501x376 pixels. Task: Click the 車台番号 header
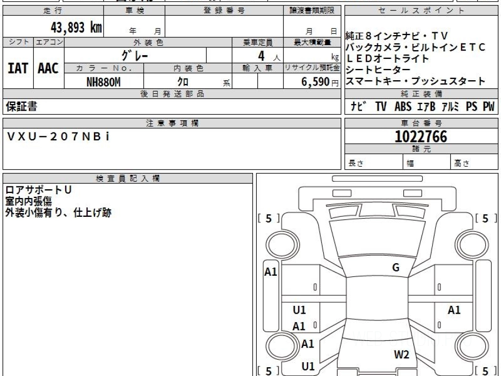click(x=422, y=123)
